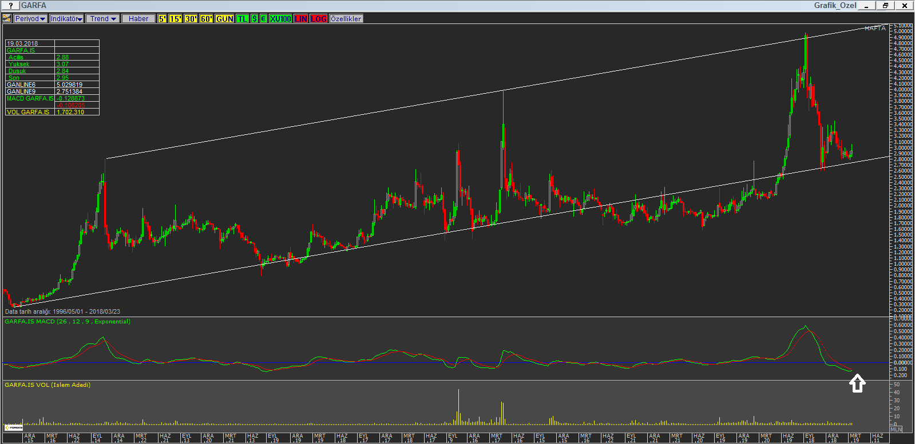Open the Trend dropdown

coord(104,19)
